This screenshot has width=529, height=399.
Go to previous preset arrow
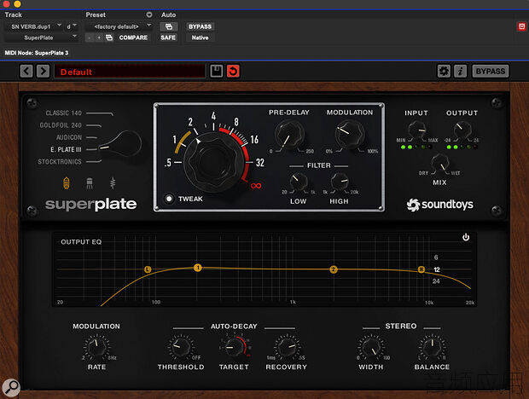click(26, 72)
